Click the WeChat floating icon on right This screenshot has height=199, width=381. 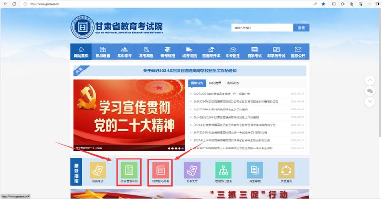click(x=370, y=90)
